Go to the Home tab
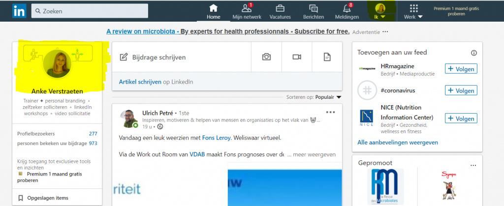This screenshot has height=206, width=504. [x=214, y=11]
